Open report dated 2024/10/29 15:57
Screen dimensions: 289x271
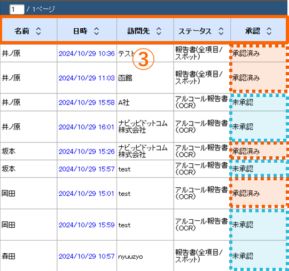click(87, 169)
